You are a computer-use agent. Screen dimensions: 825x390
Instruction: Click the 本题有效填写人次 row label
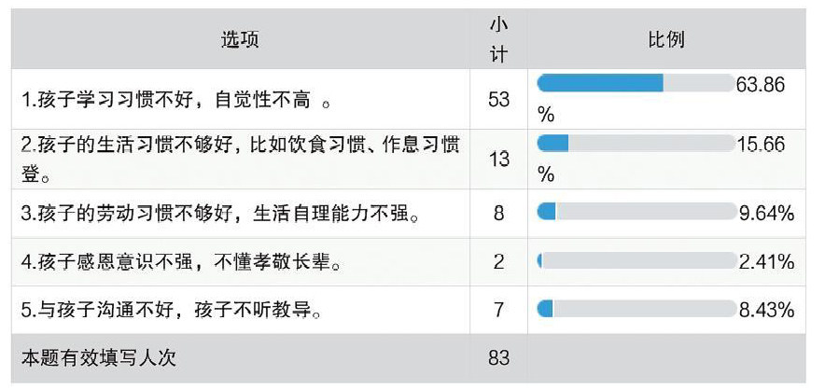[x=99, y=358]
